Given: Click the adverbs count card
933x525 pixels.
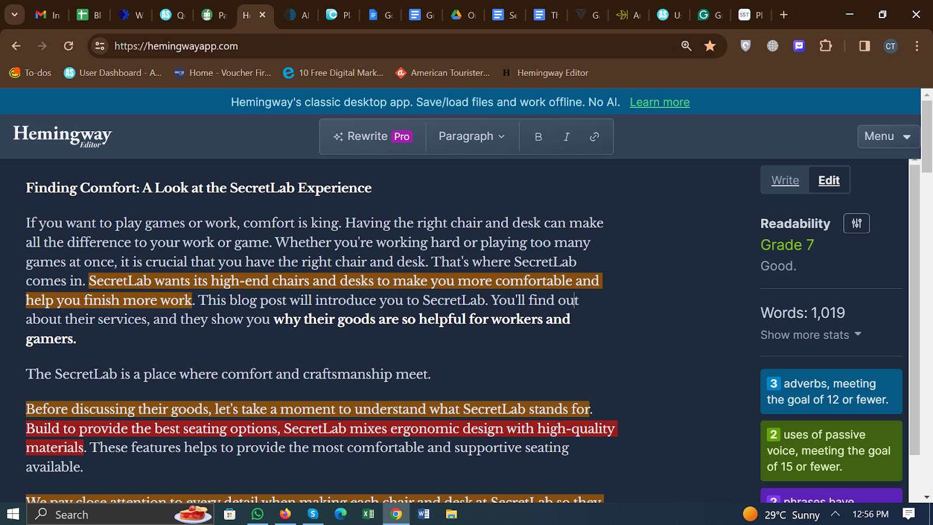Looking at the screenshot, I should click(831, 391).
